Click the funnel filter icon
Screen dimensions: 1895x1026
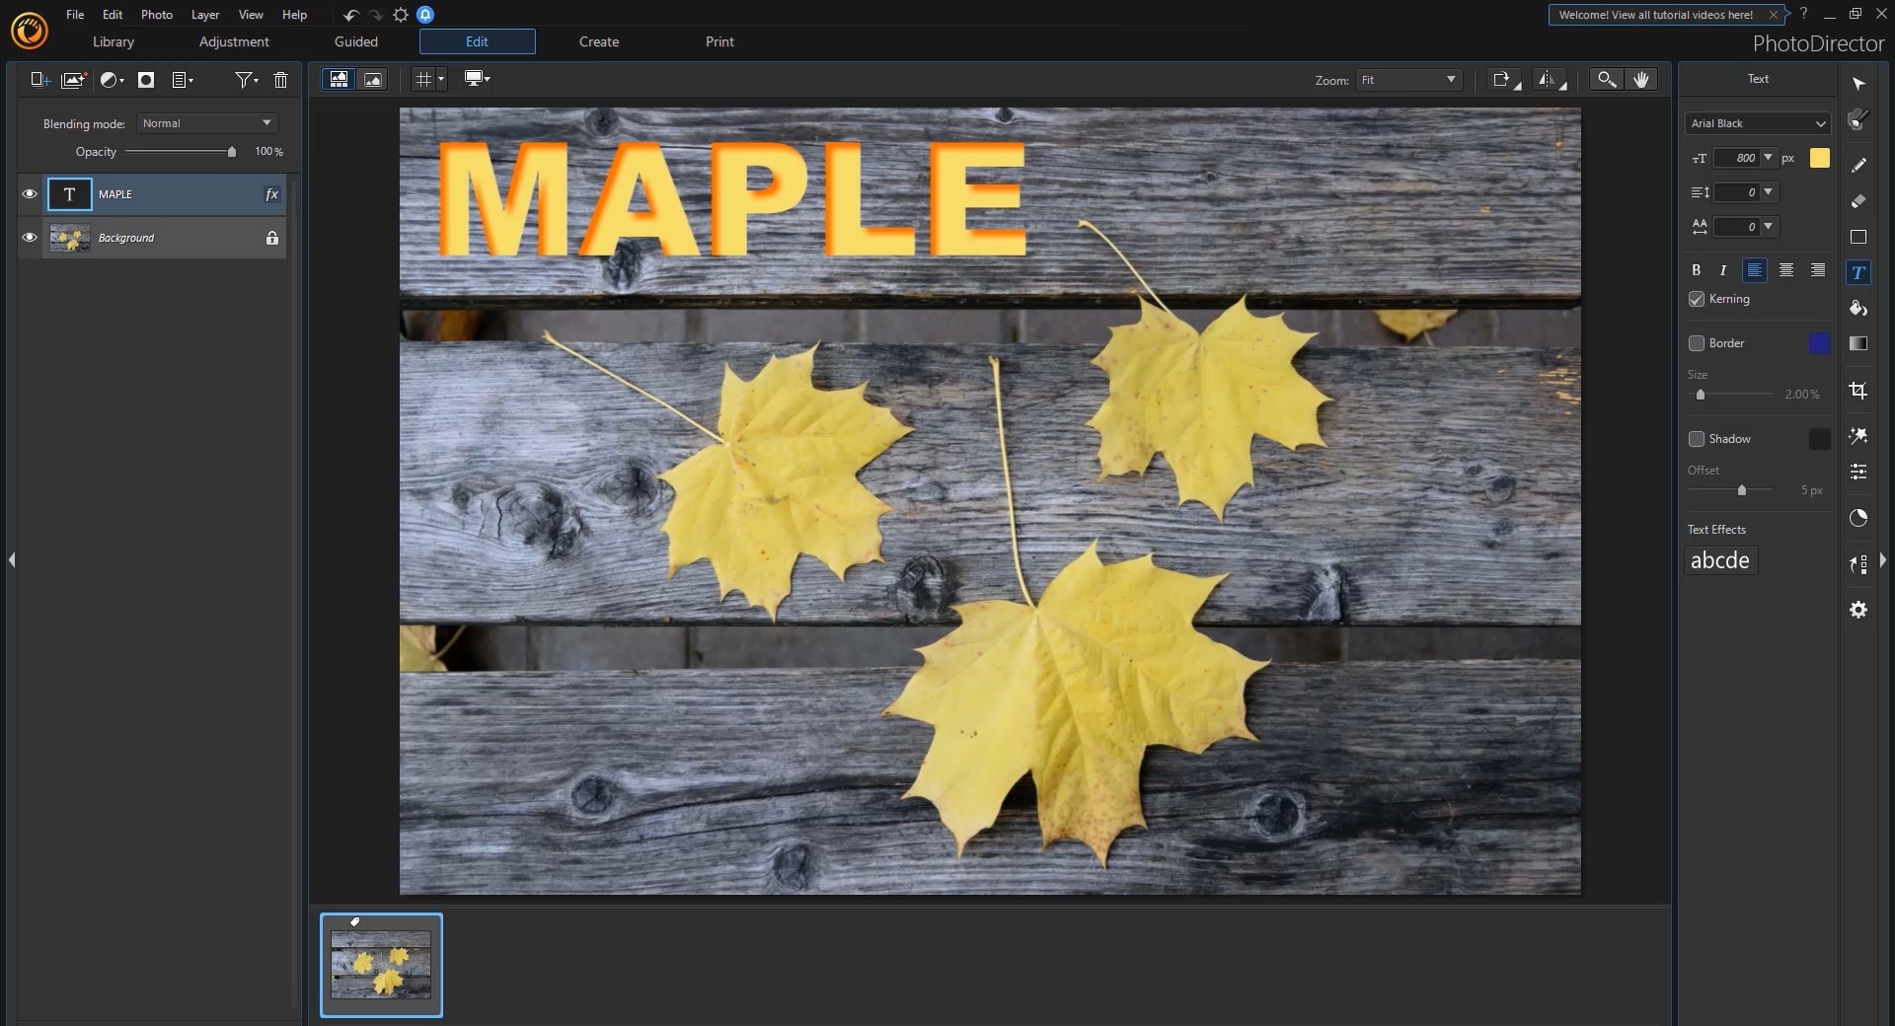[243, 80]
